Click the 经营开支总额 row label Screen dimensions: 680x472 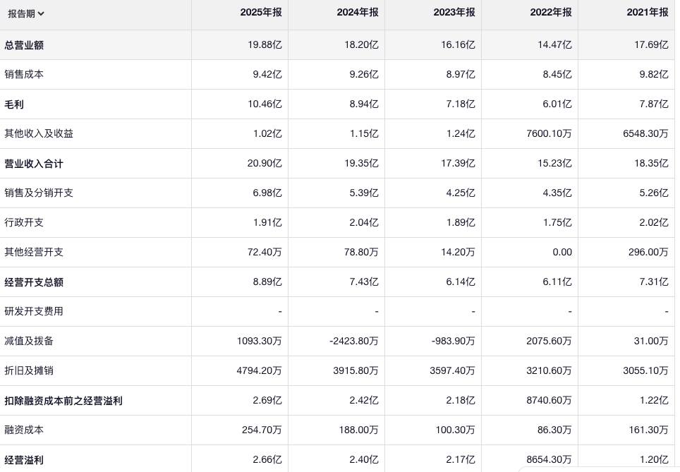34,282
